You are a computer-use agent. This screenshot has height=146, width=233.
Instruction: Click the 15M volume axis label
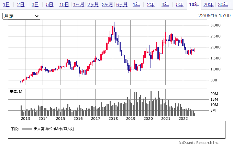(214, 99)
